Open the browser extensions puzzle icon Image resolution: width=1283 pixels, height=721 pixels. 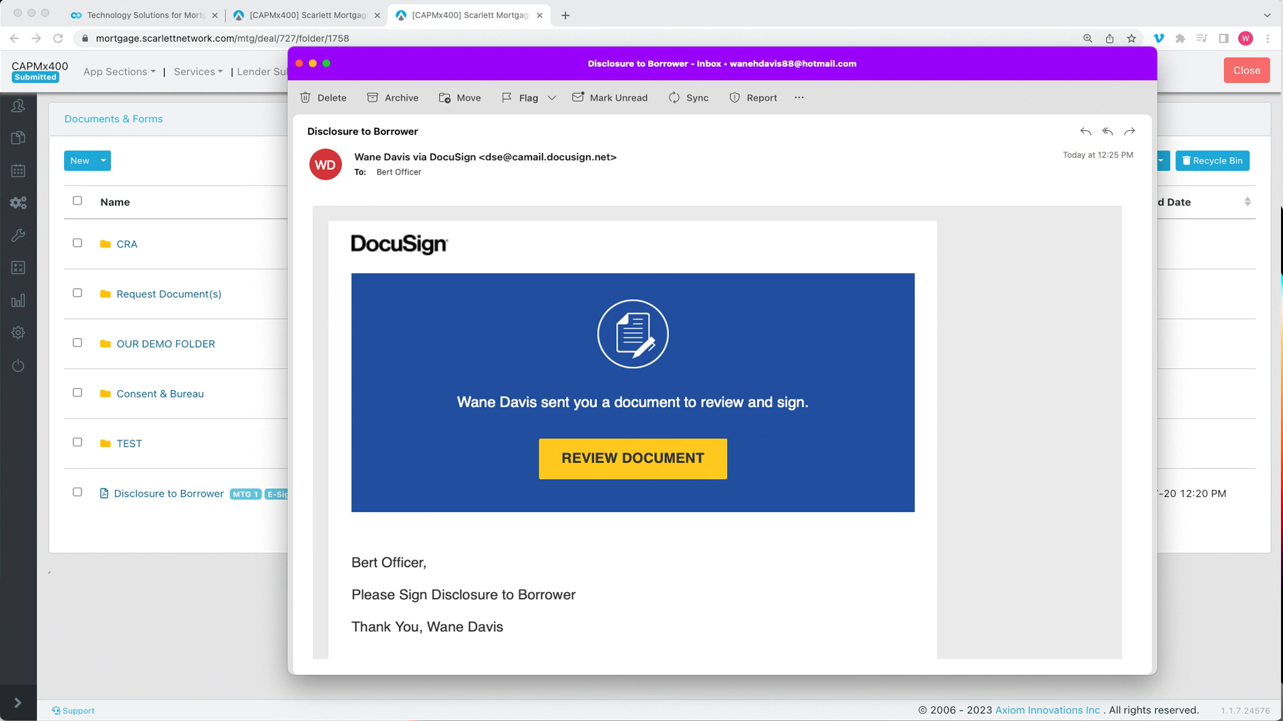pos(1180,38)
